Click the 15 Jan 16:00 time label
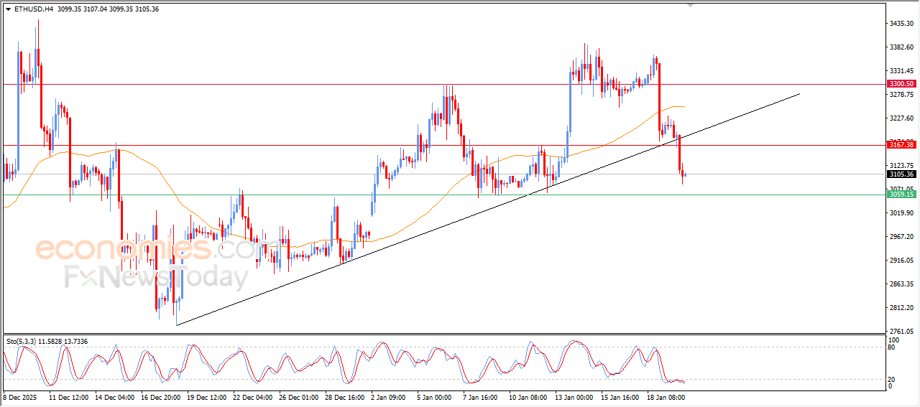 tap(621, 397)
